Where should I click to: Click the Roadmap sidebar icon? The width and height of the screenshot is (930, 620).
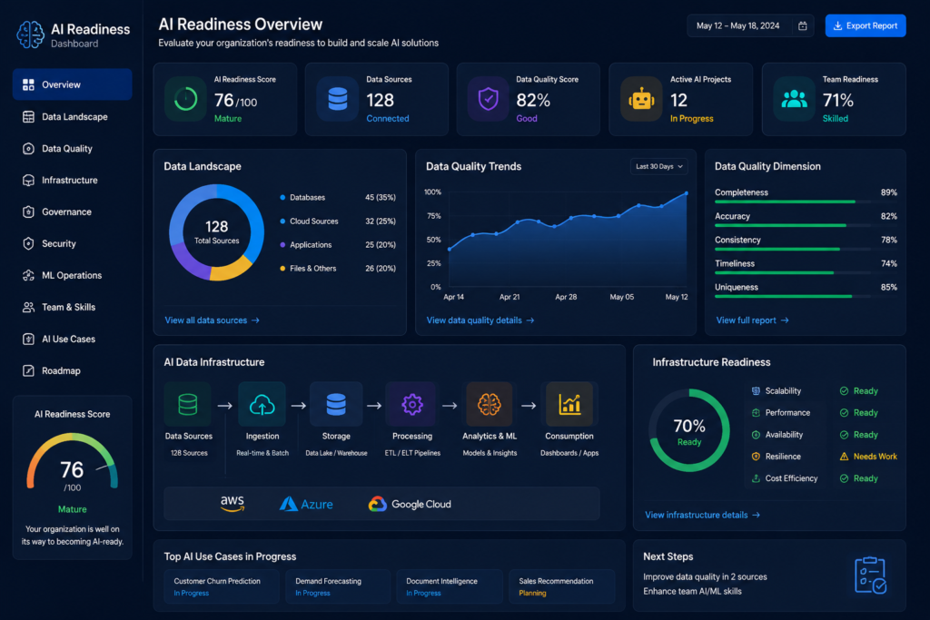tap(28, 371)
